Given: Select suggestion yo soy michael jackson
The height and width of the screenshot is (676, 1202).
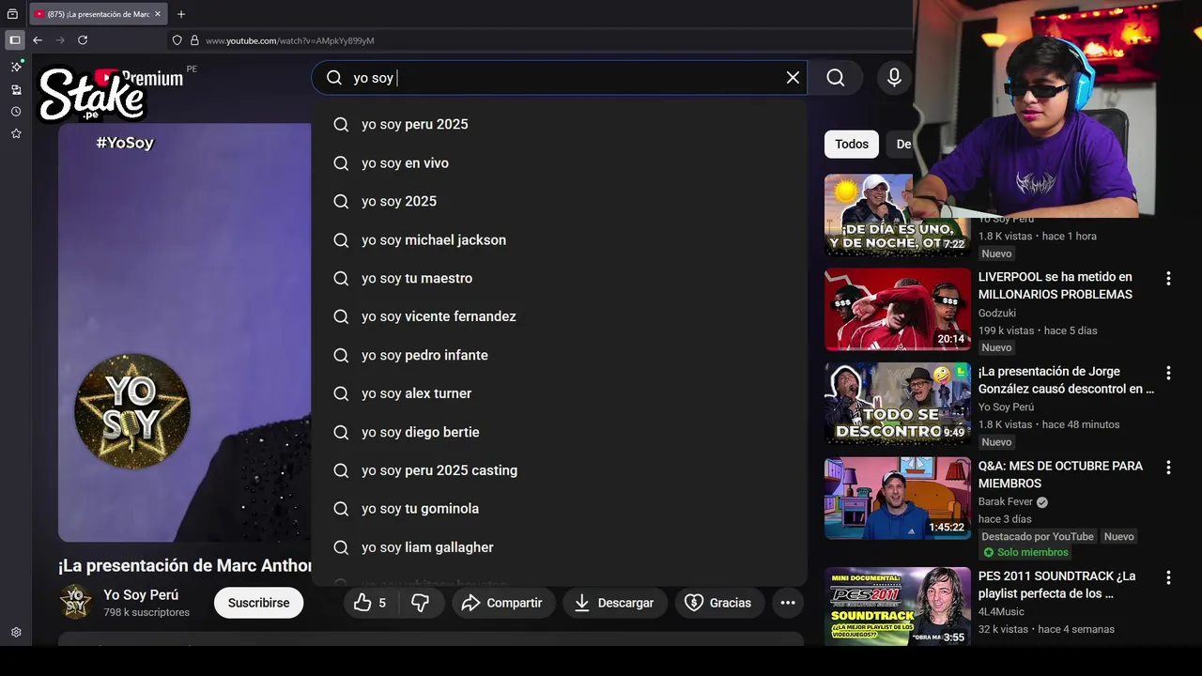Looking at the screenshot, I should 560,239.
